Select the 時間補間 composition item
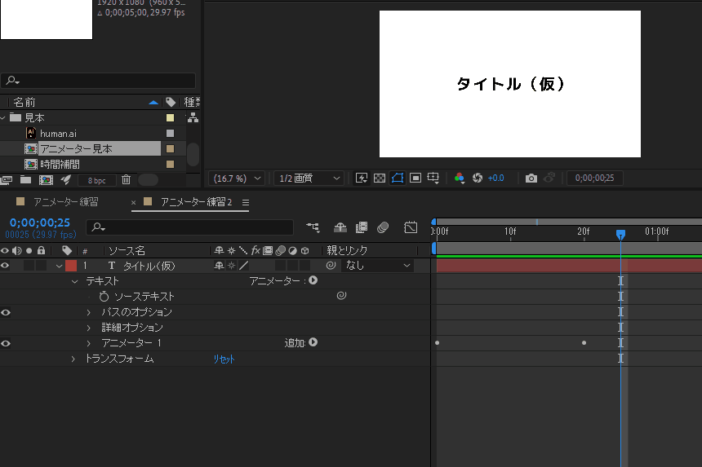 pyautogui.click(x=60, y=165)
